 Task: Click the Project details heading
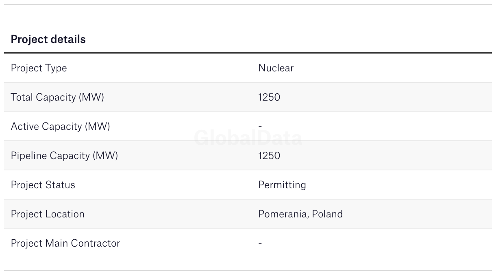tap(48, 39)
